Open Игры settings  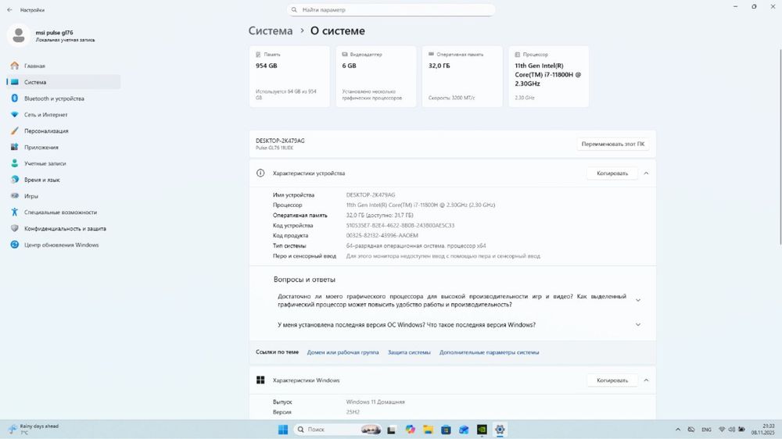63,196
